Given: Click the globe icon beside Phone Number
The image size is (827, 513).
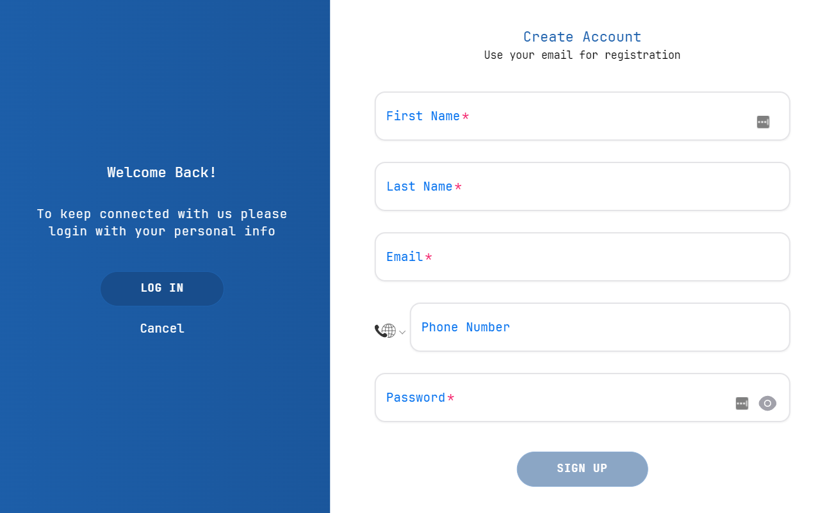Looking at the screenshot, I should 389,331.
